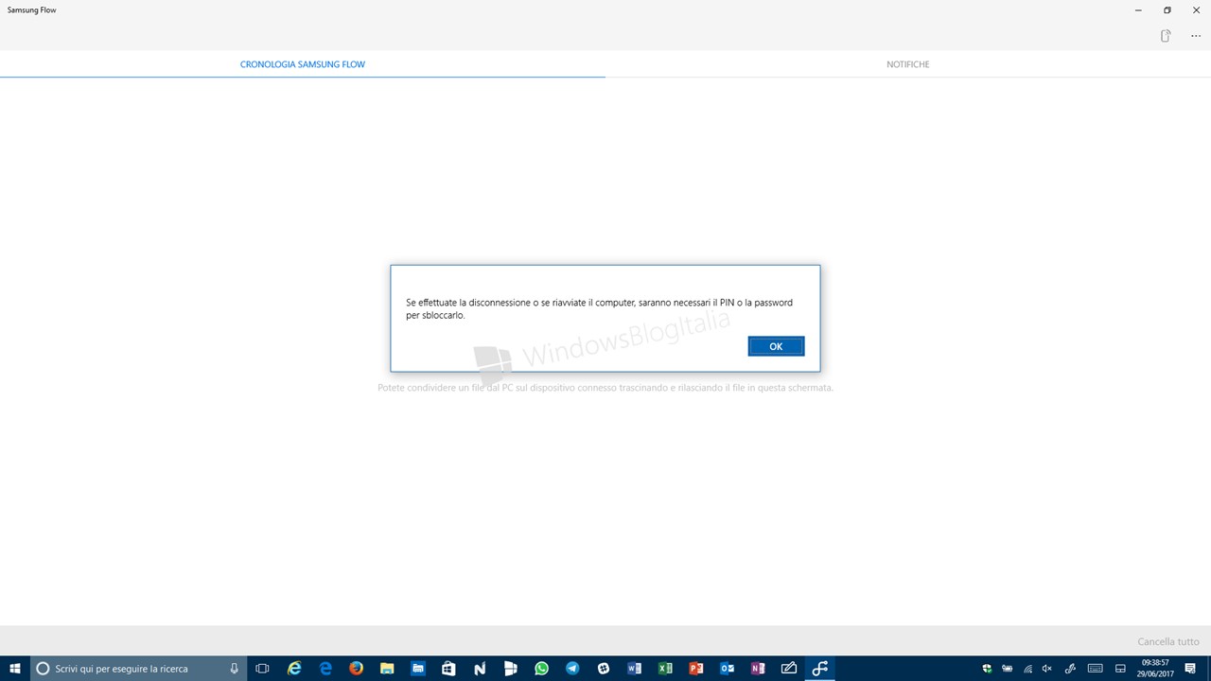Open the three-dots more options menu
Screen dimensions: 1211x681
point(1196,36)
